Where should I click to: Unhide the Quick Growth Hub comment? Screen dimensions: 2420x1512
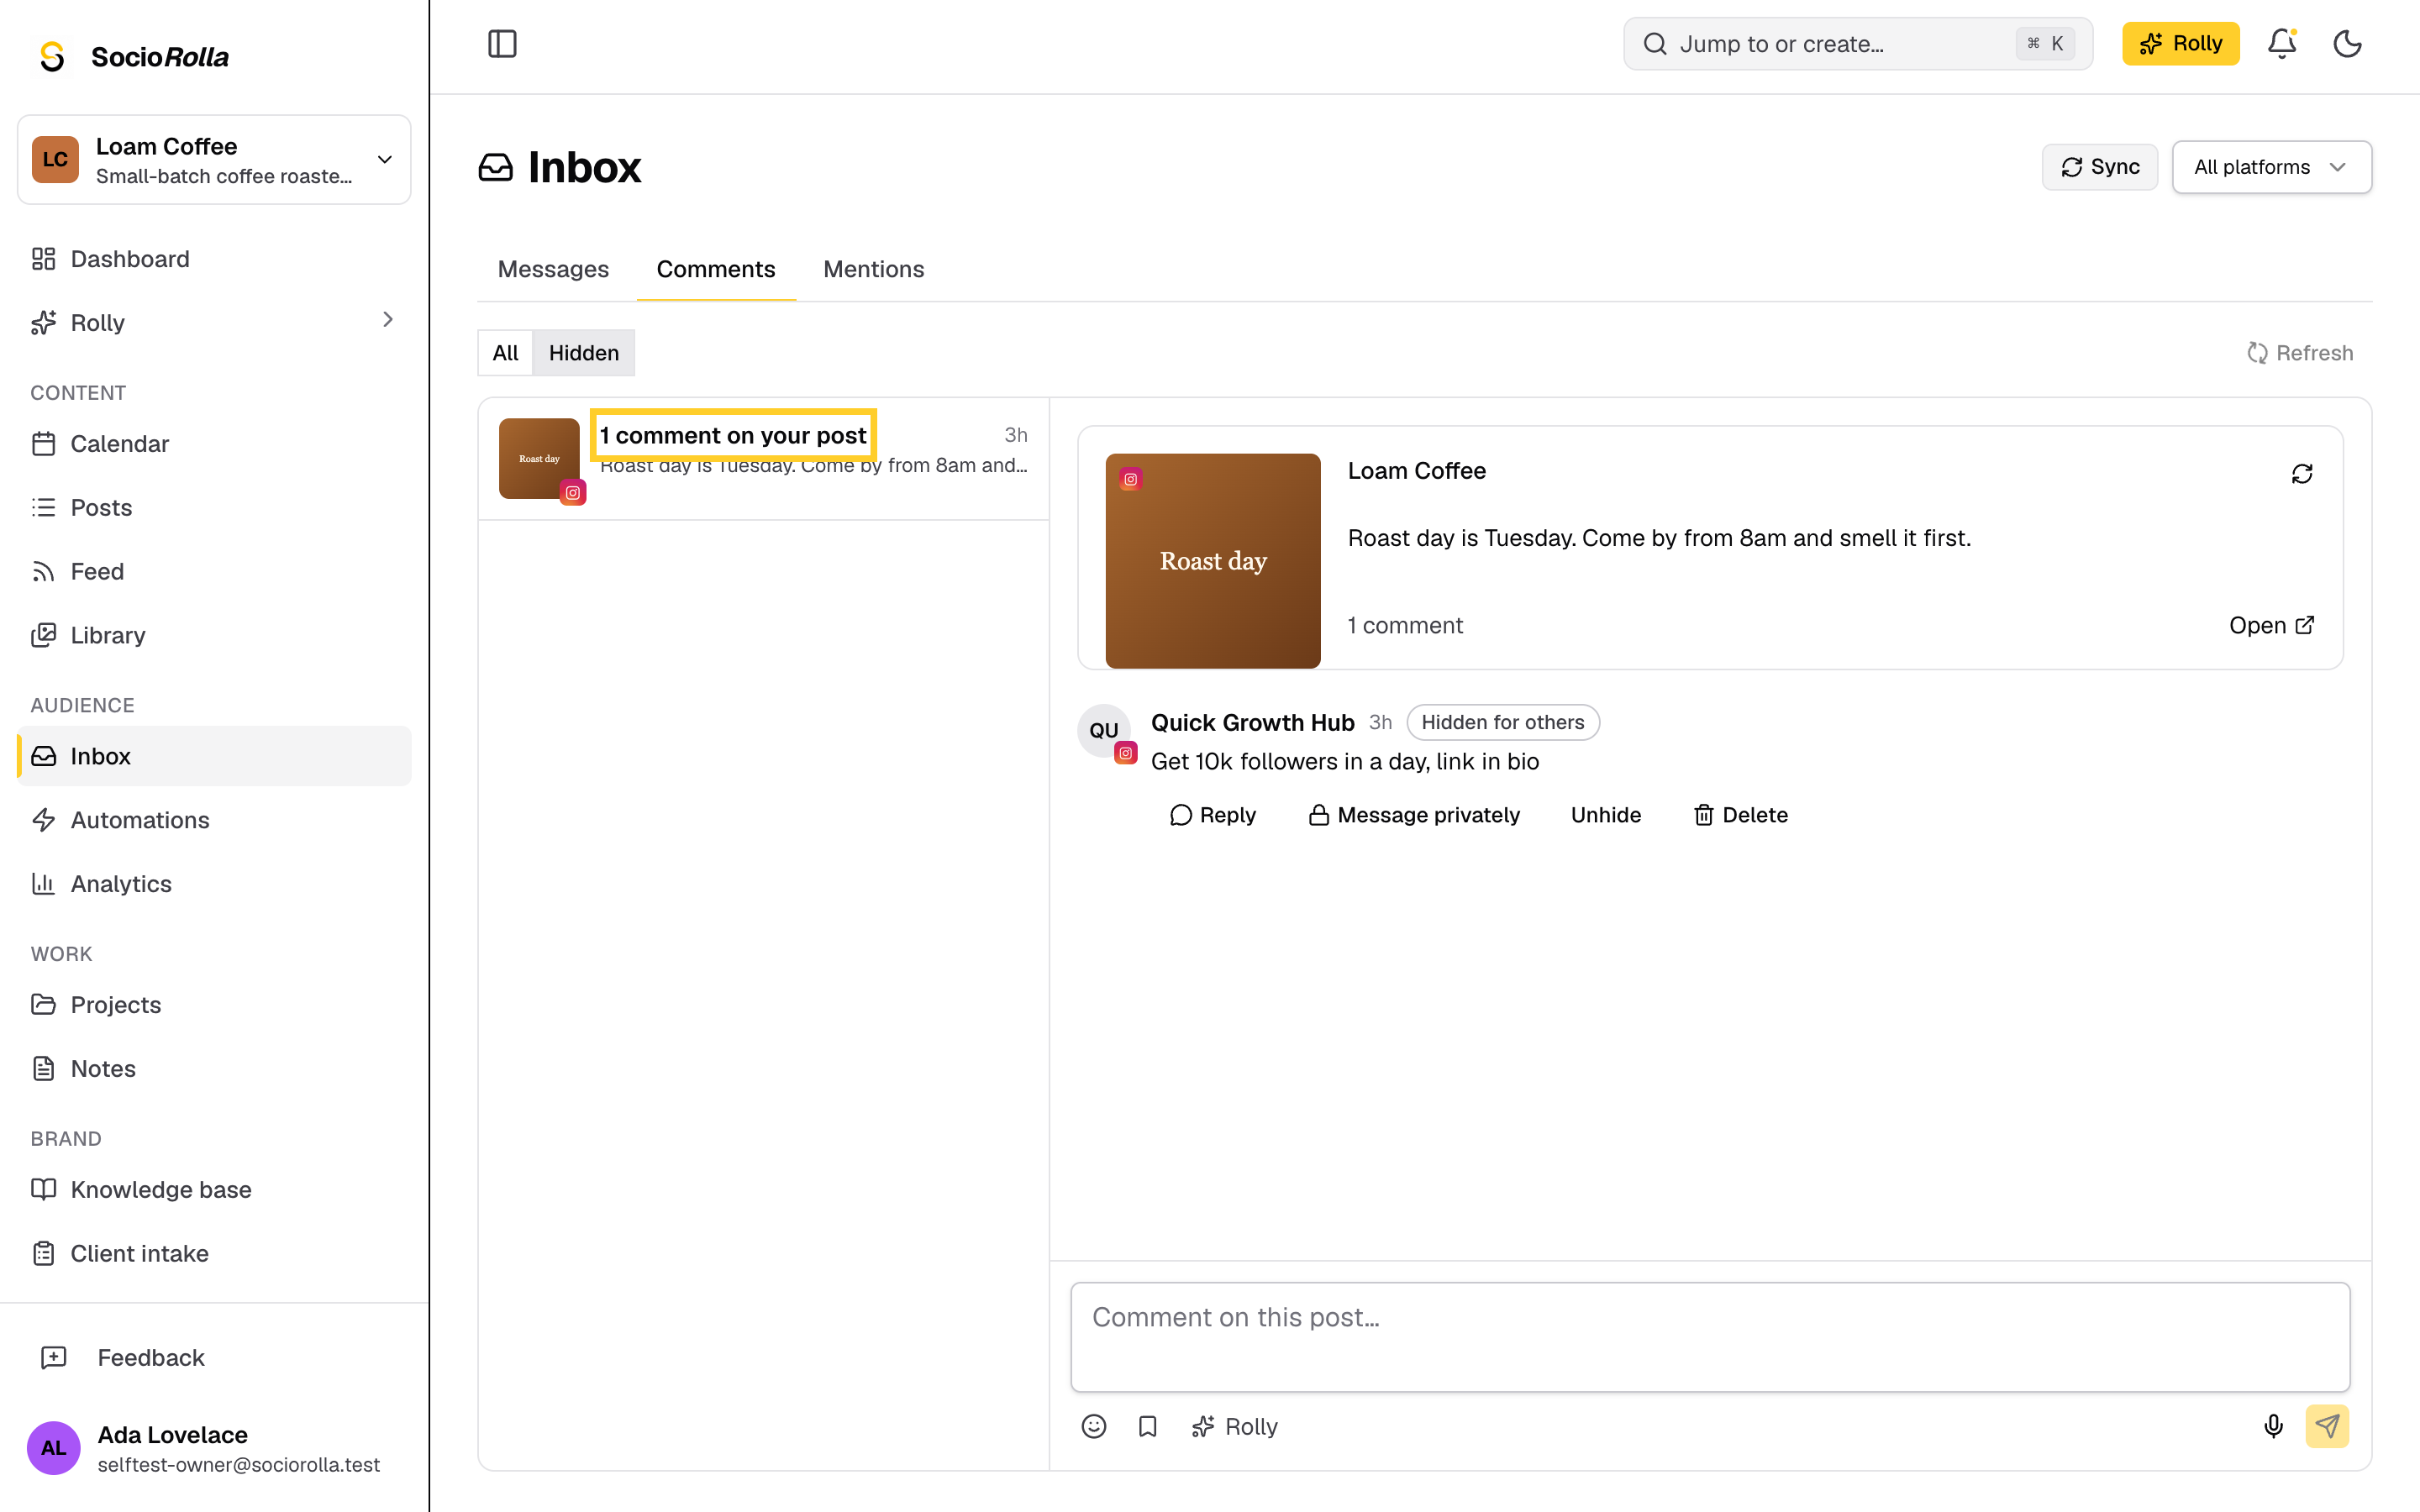point(1605,815)
